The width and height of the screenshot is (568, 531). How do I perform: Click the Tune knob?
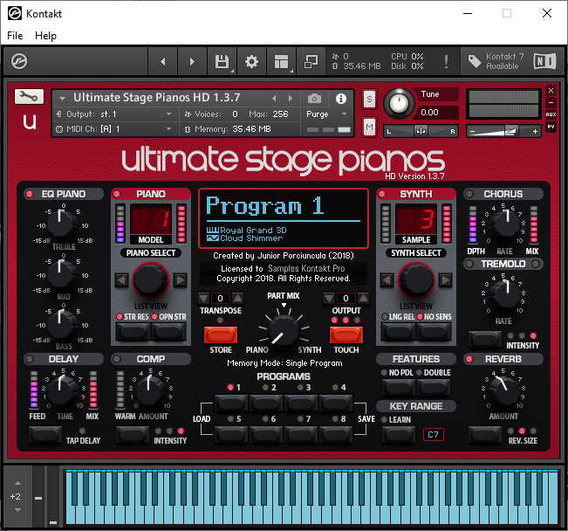tap(399, 104)
